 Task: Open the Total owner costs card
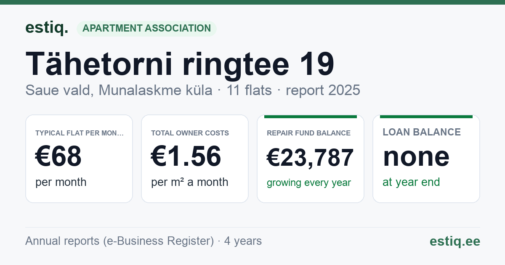pos(195,159)
